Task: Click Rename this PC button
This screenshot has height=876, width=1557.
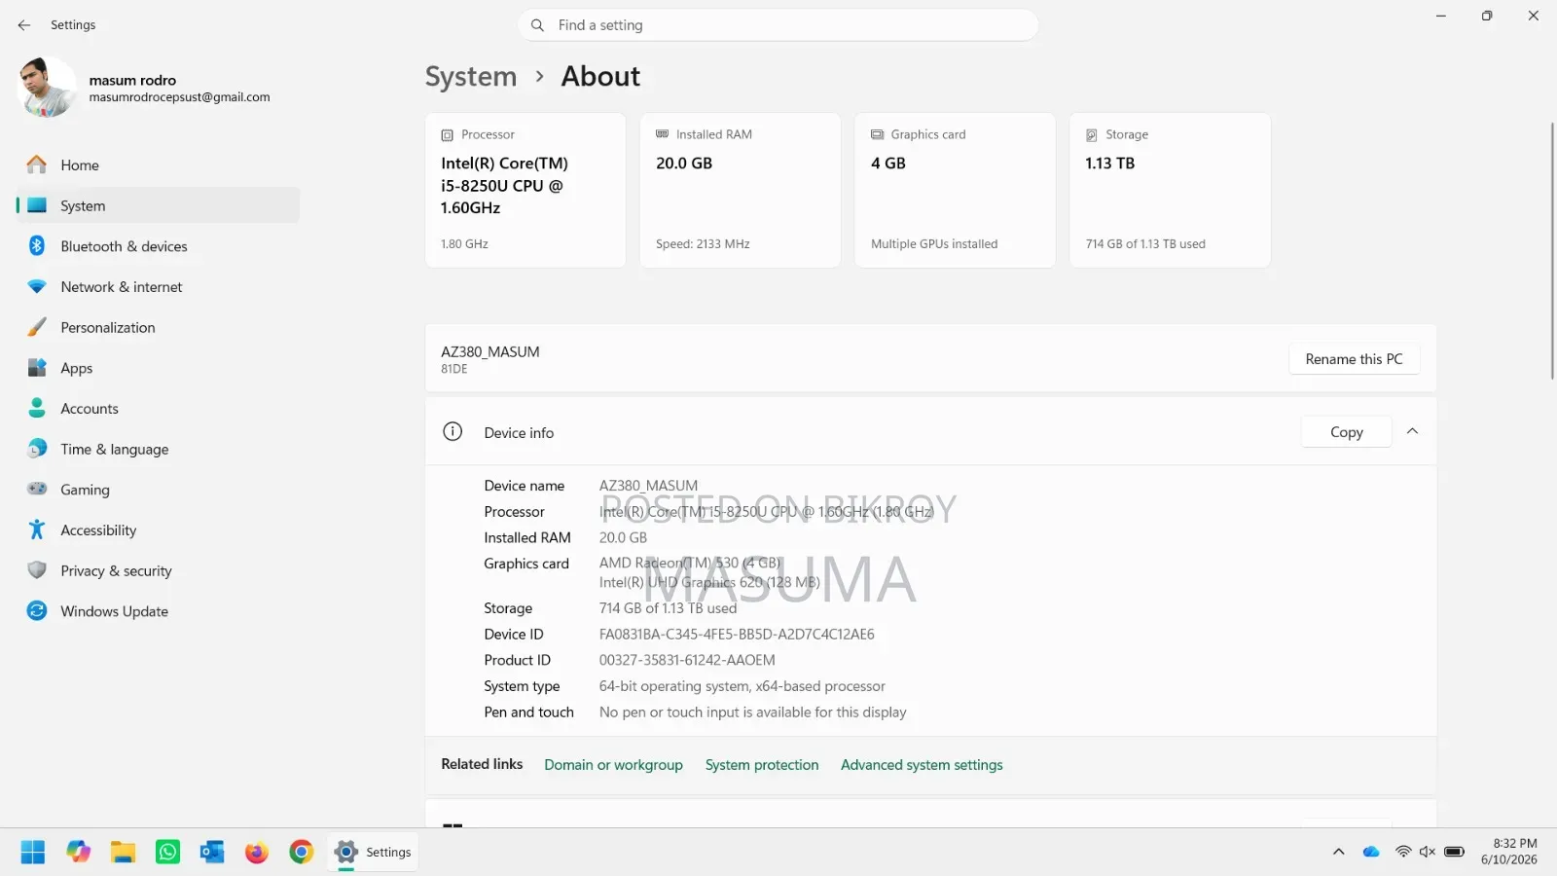Action: (1354, 359)
